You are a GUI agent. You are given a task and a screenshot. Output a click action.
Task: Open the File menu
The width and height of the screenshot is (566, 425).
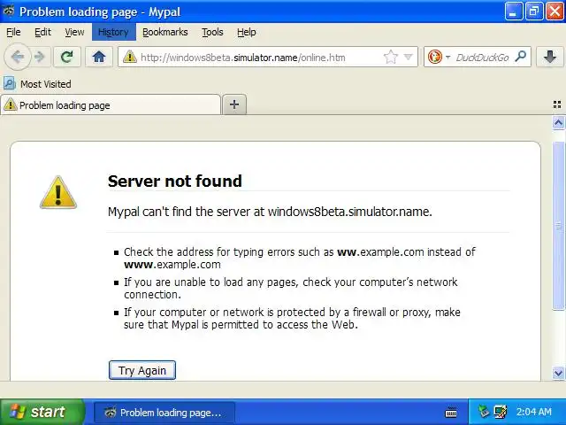(x=13, y=32)
